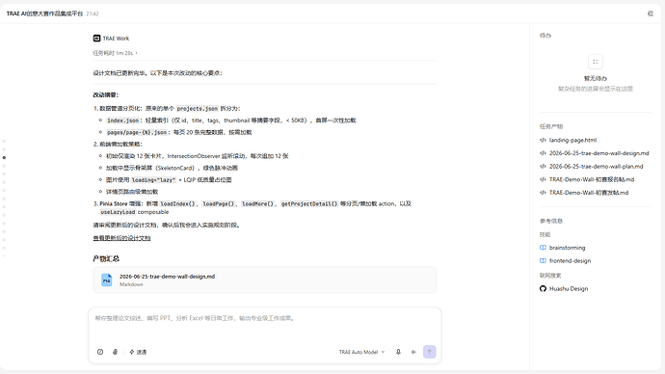This screenshot has height=374, width=665.
Task: Click the circular slash command icon in composer
Action: [100, 352]
